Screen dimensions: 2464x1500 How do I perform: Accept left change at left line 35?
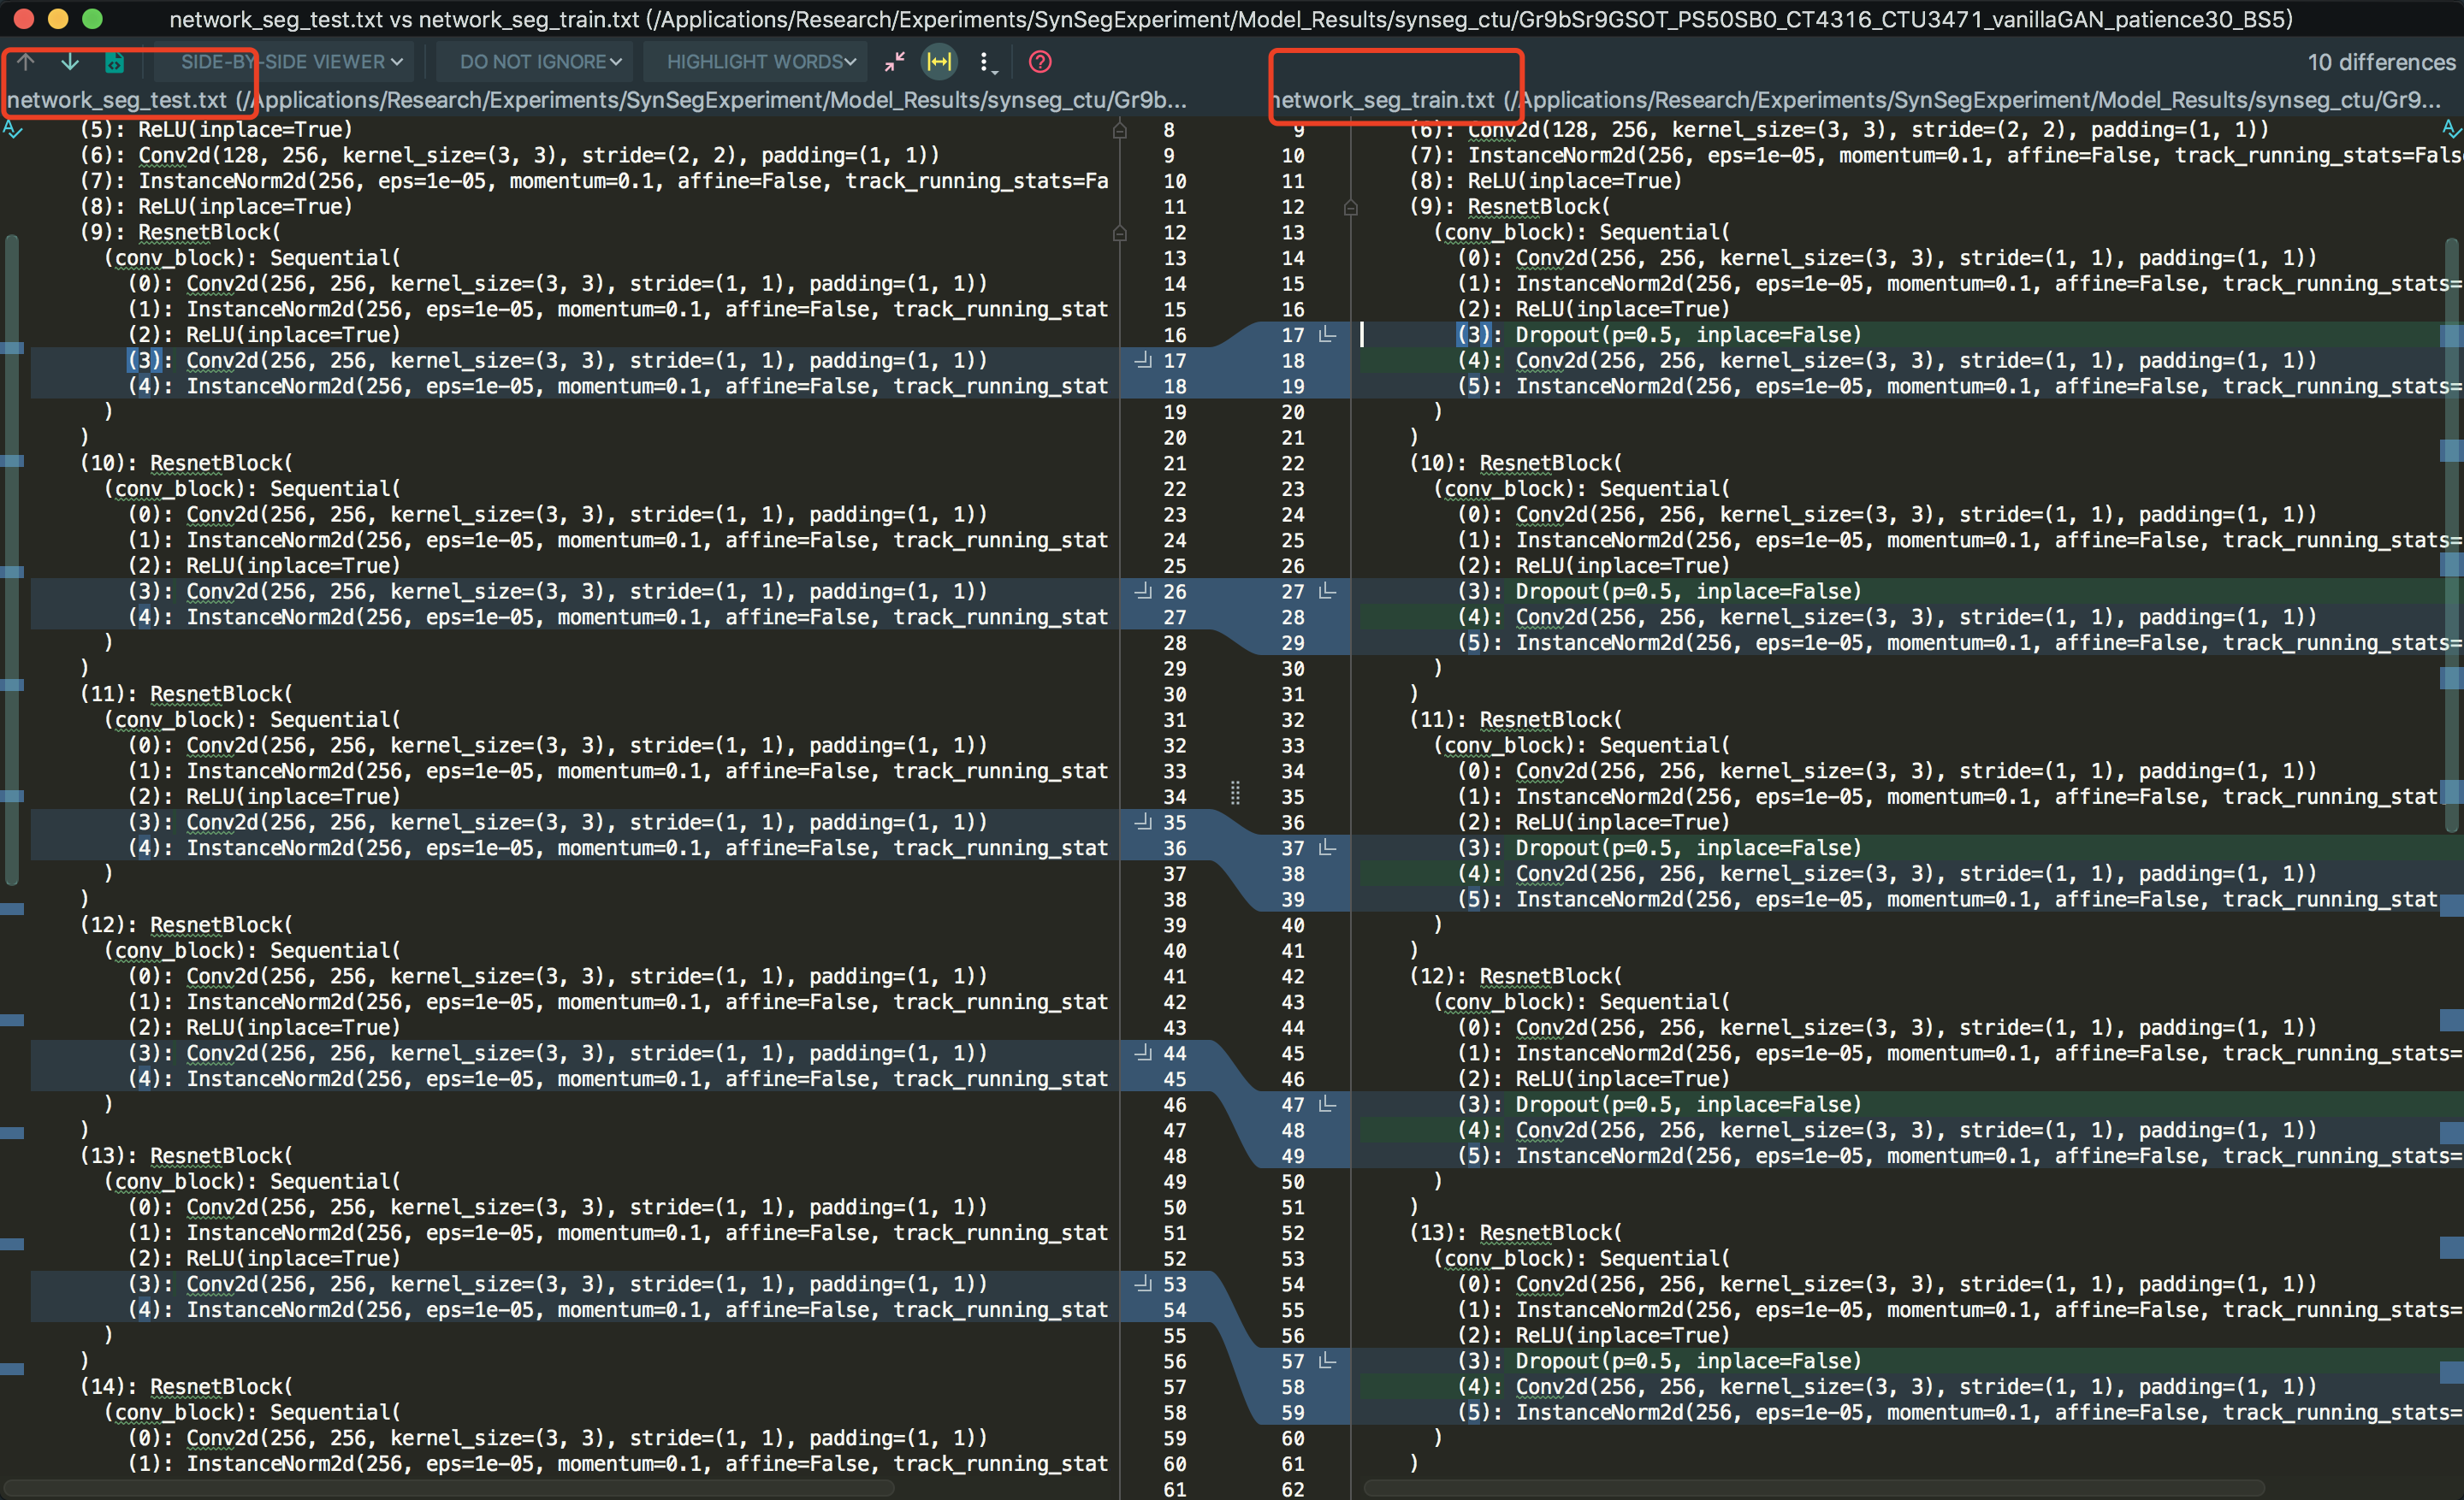point(1143,822)
